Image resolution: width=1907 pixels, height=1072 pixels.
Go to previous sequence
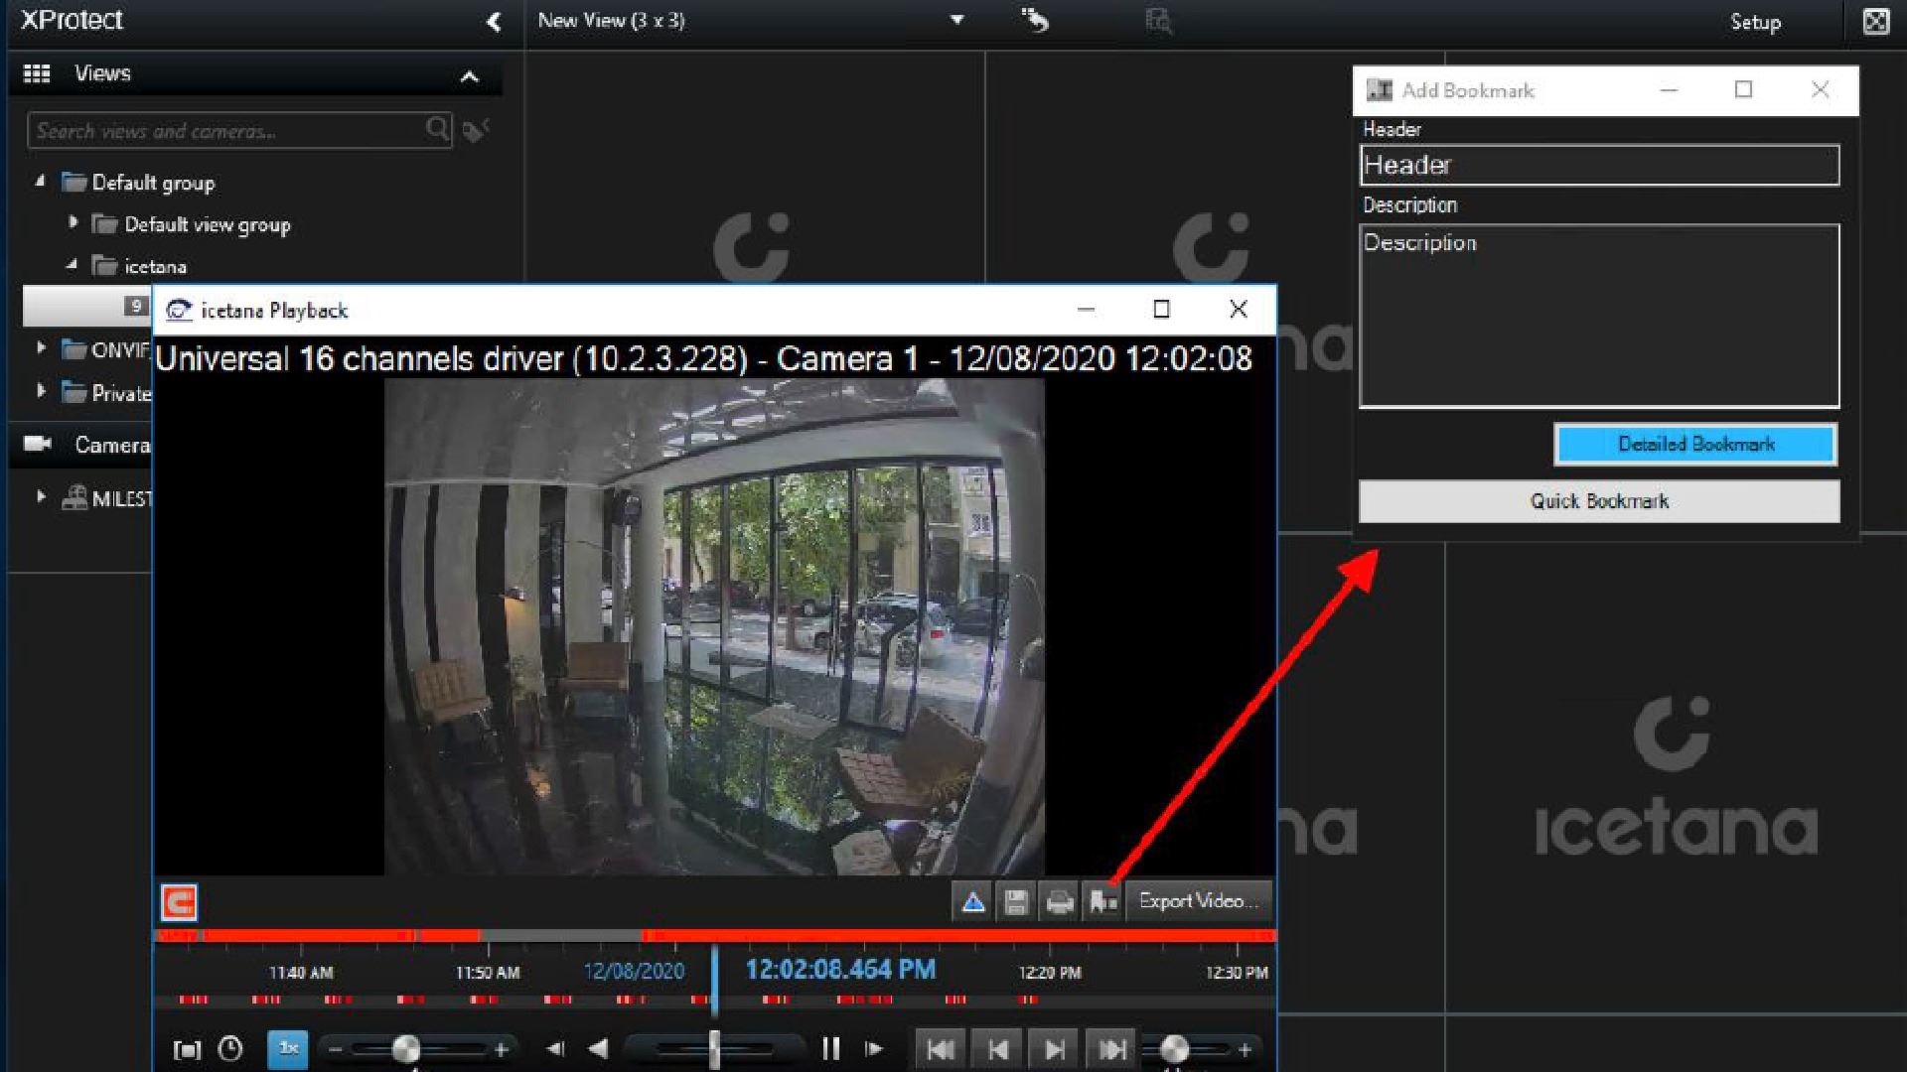pyautogui.click(x=998, y=1049)
